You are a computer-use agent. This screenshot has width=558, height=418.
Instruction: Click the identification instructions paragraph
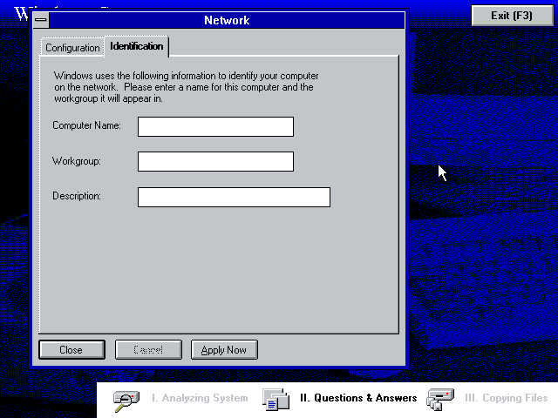point(186,87)
